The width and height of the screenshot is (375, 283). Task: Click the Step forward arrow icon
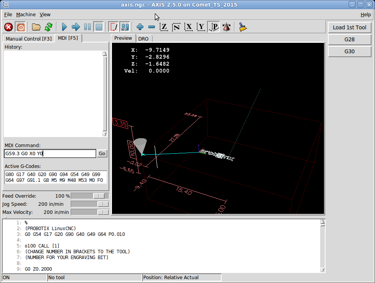tap(76, 27)
